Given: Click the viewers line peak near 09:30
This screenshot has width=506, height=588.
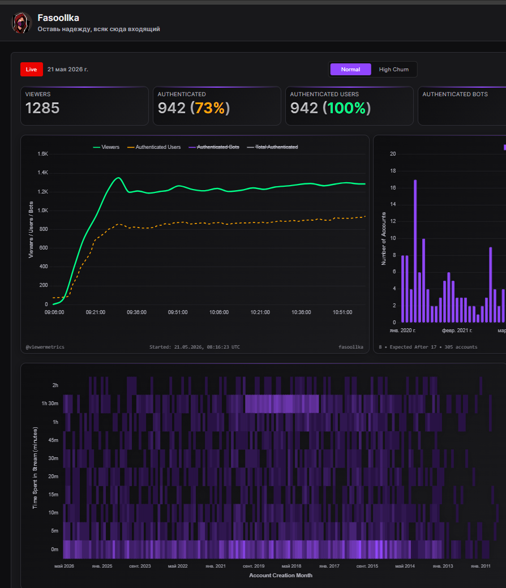Looking at the screenshot, I should [118, 178].
